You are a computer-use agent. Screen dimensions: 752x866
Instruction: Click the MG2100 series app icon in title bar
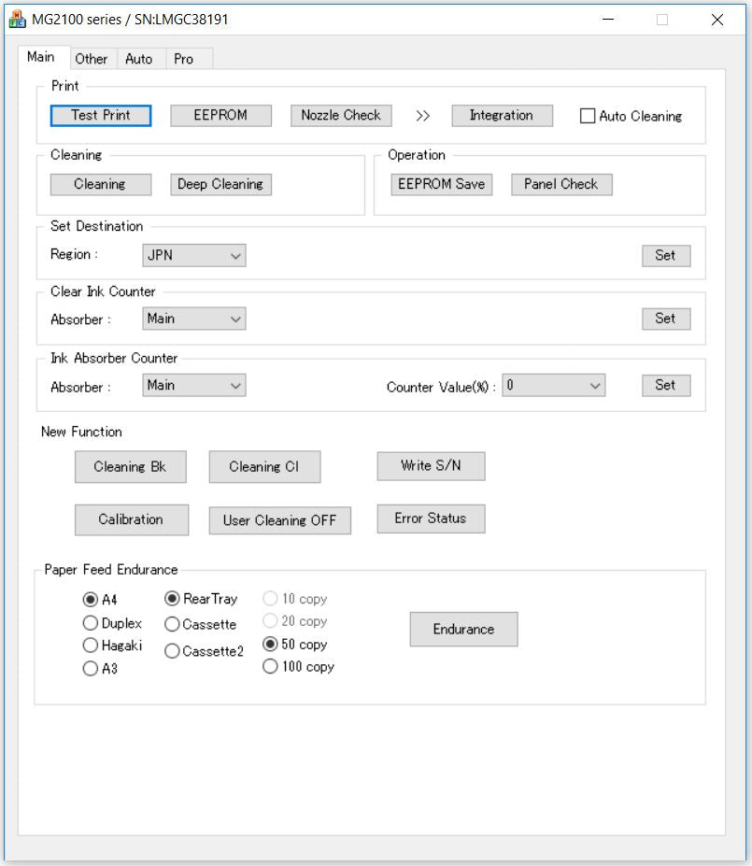pyautogui.click(x=17, y=20)
